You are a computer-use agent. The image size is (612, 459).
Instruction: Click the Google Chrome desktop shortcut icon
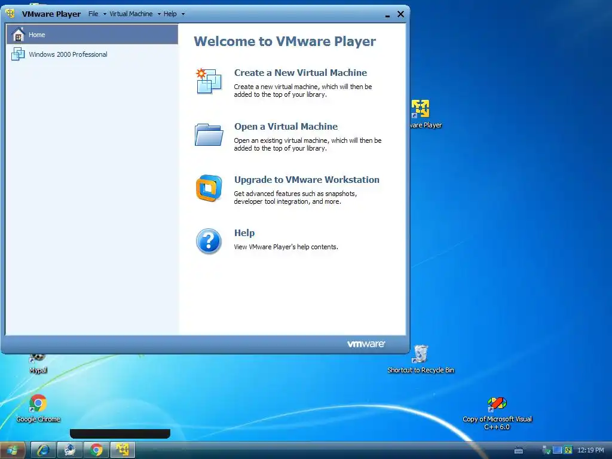[x=38, y=403]
